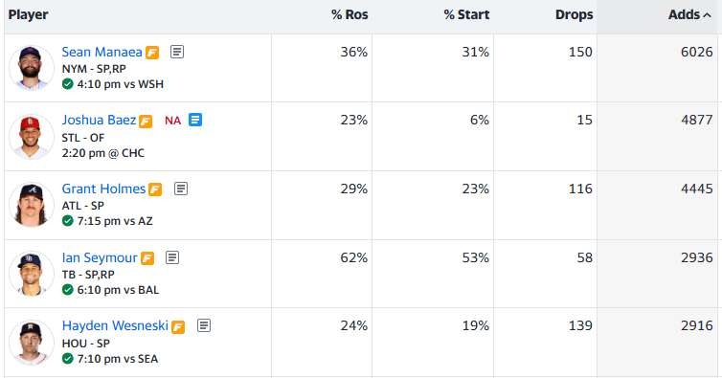This screenshot has height=378, width=722.
Task: Open Sean Manaea's player page link
Action: [x=102, y=52]
